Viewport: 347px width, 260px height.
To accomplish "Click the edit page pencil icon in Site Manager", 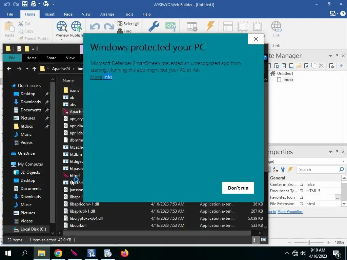I will [306, 66].
